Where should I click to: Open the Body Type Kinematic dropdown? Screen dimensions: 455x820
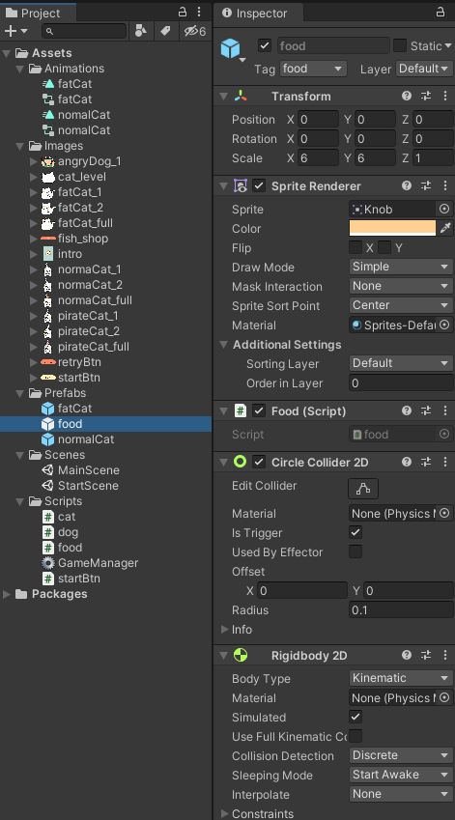(401, 678)
